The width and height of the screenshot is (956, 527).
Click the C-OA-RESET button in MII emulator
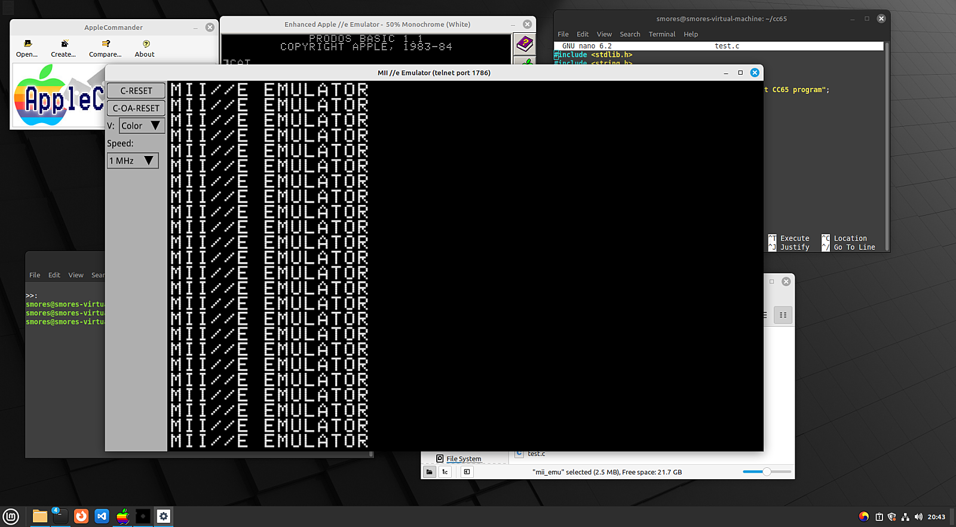coord(136,108)
